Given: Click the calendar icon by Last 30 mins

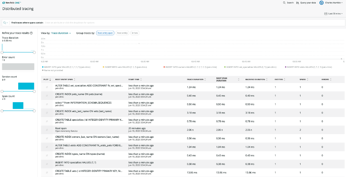Looking at the screenshot, I should click(325, 14).
